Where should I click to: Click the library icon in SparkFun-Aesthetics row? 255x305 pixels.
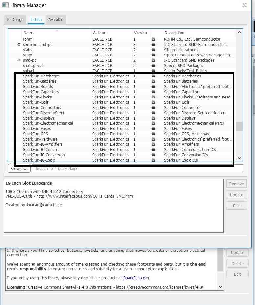153,76
